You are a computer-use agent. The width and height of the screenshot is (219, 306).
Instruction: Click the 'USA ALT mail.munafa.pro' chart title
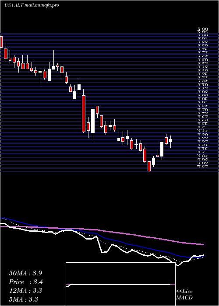tap(32, 5)
